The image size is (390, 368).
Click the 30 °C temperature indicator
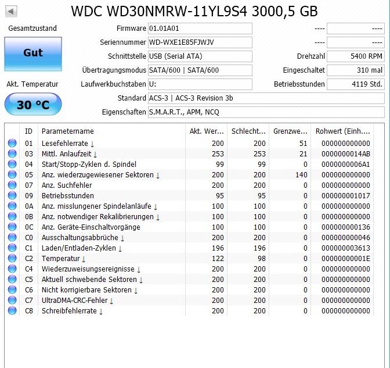coord(33,104)
